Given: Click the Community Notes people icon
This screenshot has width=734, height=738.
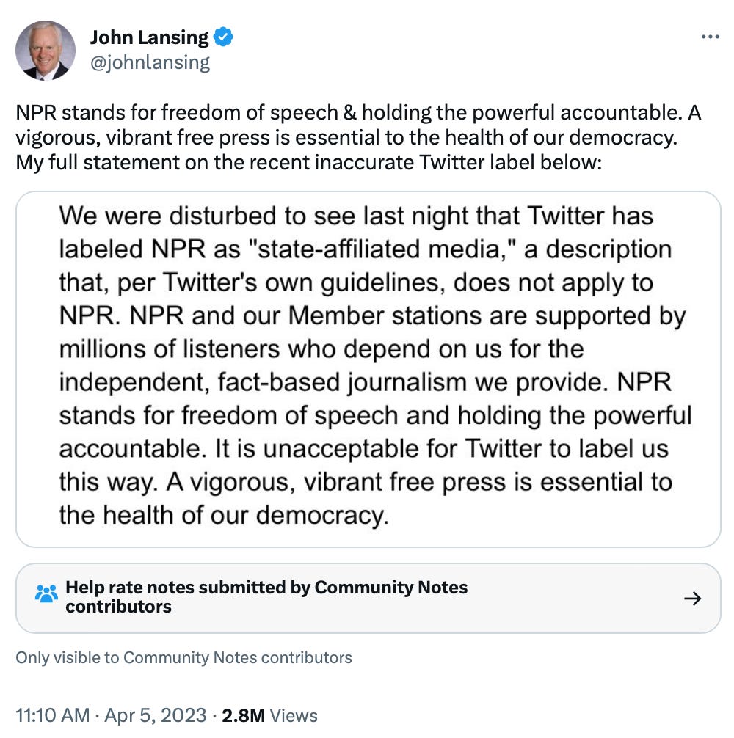Looking at the screenshot, I should point(46,593).
